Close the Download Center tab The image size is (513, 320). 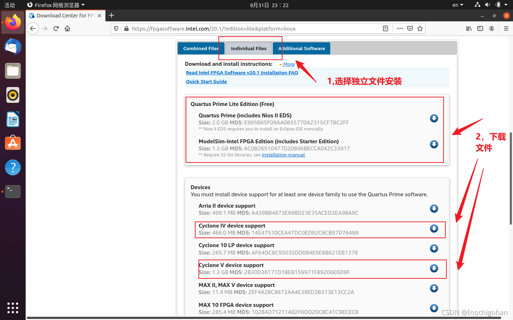pyautogui.click(x=99, y=16)
